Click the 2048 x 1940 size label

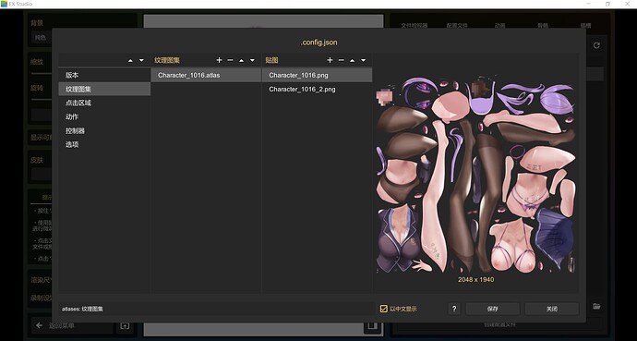pos(475,280)
